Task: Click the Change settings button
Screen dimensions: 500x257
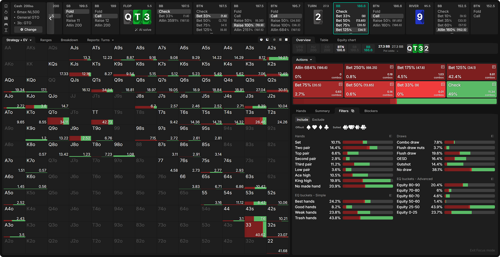Action: pos(28,30)
